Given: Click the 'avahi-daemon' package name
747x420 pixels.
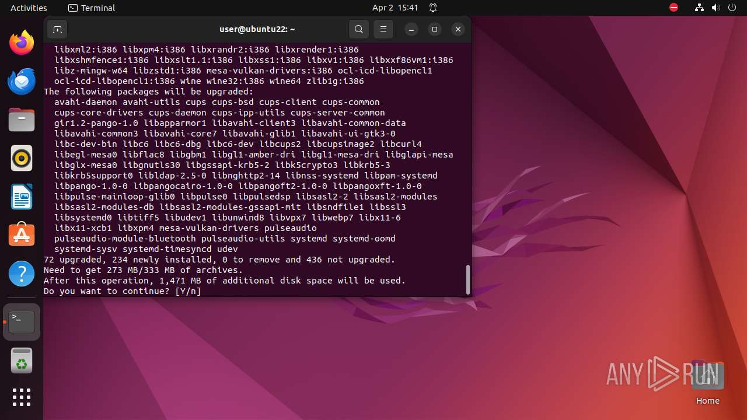Looking at the screenshot, I should pyautogui.click(x=86, y=102).
